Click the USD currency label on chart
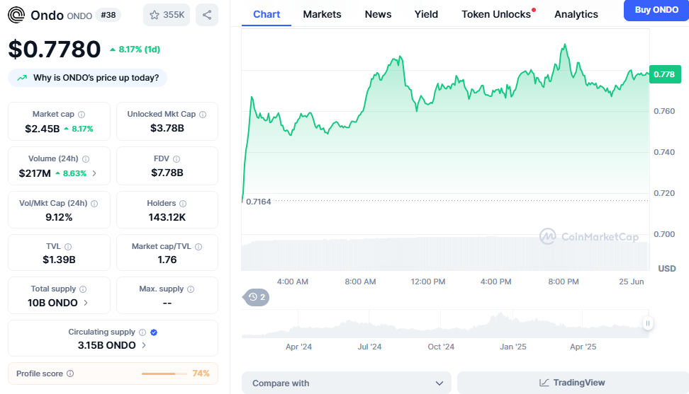 [x=666, y=269]
